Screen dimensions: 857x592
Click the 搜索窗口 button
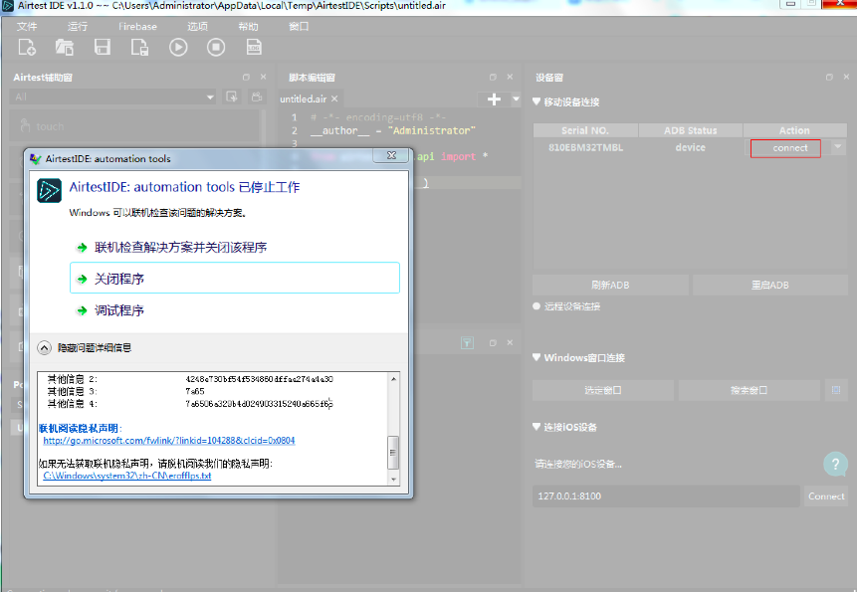pyautogui.click(x=749, y=390)
